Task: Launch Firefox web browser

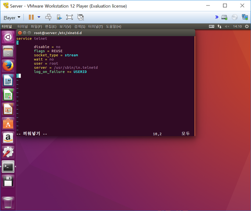Action: point(8,66)
